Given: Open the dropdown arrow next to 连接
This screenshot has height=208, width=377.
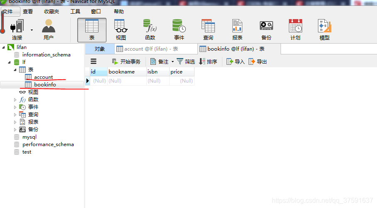Looking at the screenshot, I should pos(32,30).
